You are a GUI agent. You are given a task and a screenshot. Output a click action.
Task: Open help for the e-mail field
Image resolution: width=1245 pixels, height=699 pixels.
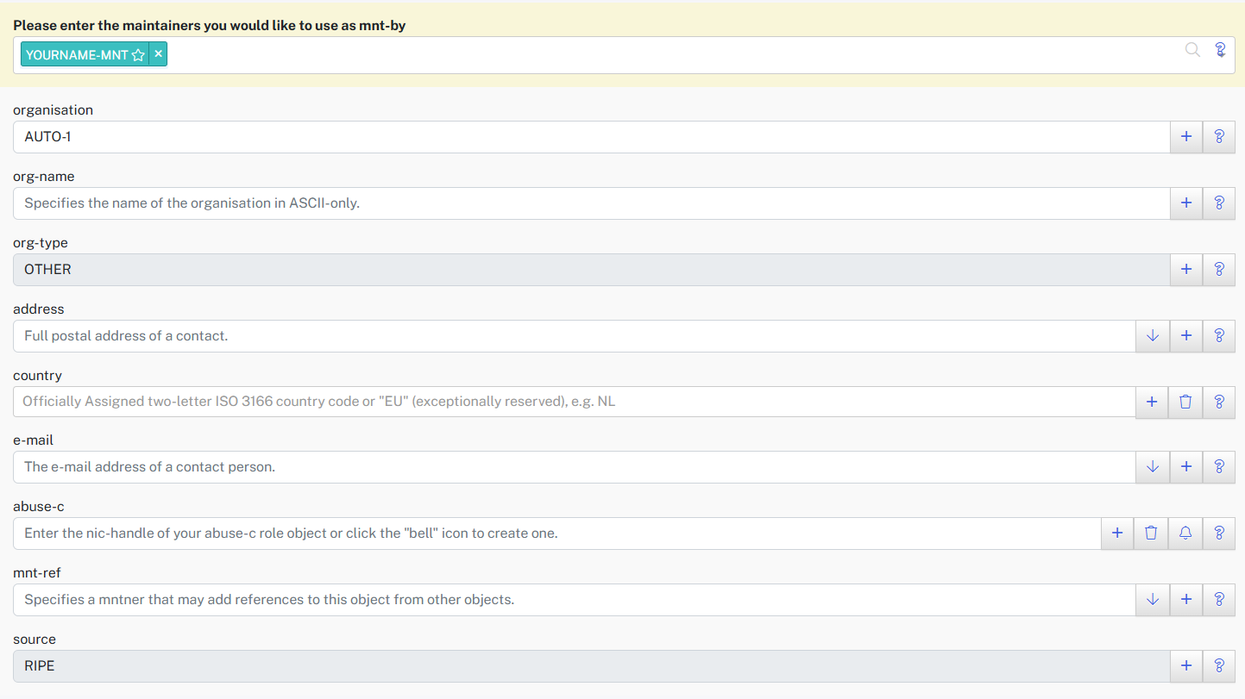tap(1219, 467)
